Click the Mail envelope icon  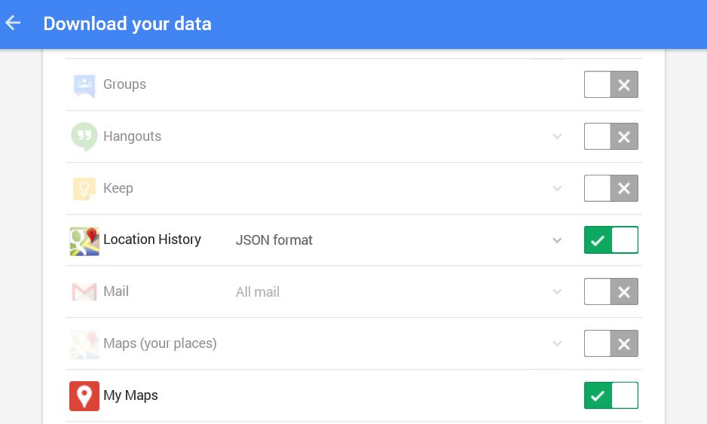84,291
